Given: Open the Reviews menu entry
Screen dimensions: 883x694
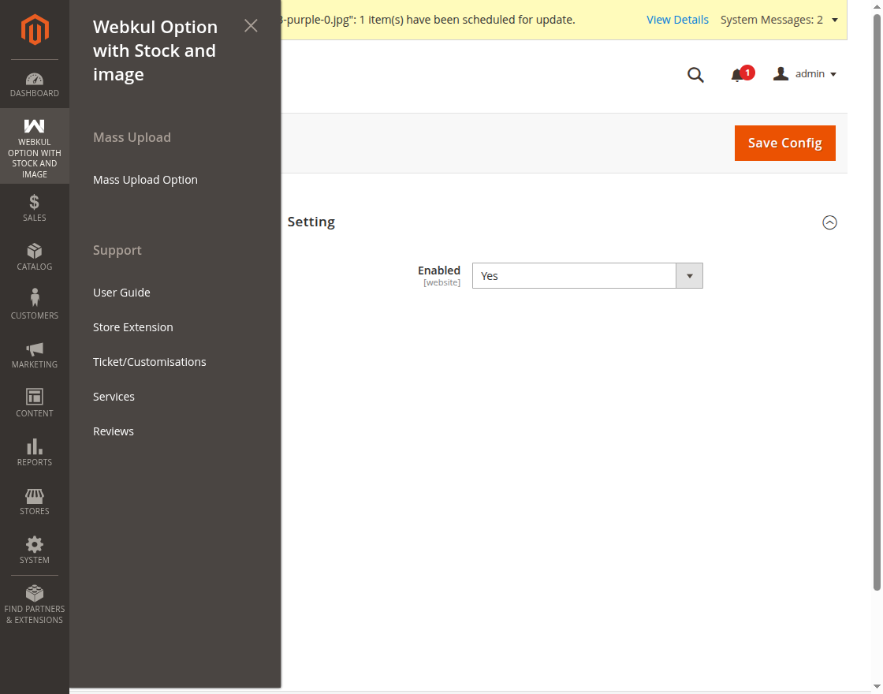Looking at the screenshot, I should point(114,431).
